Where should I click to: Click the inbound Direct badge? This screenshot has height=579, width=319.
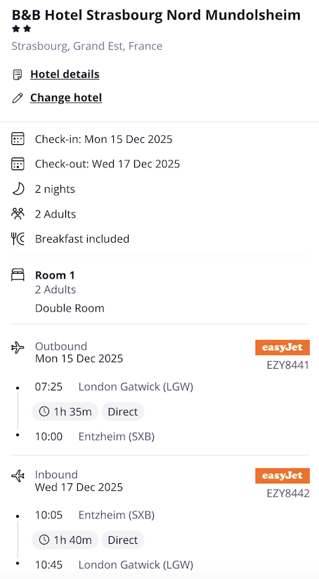pos(123,540)
